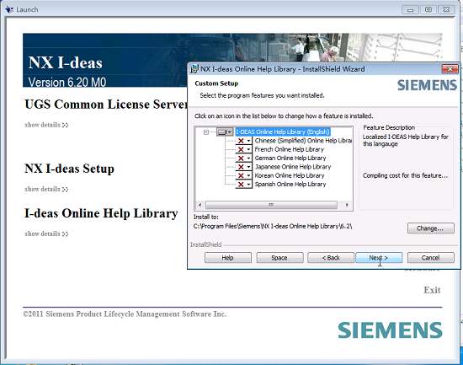Viewport: 463px width, 365px height.
Task: Select Chinese (Simplified) Online Help Library label
Action: click(303, 141)
